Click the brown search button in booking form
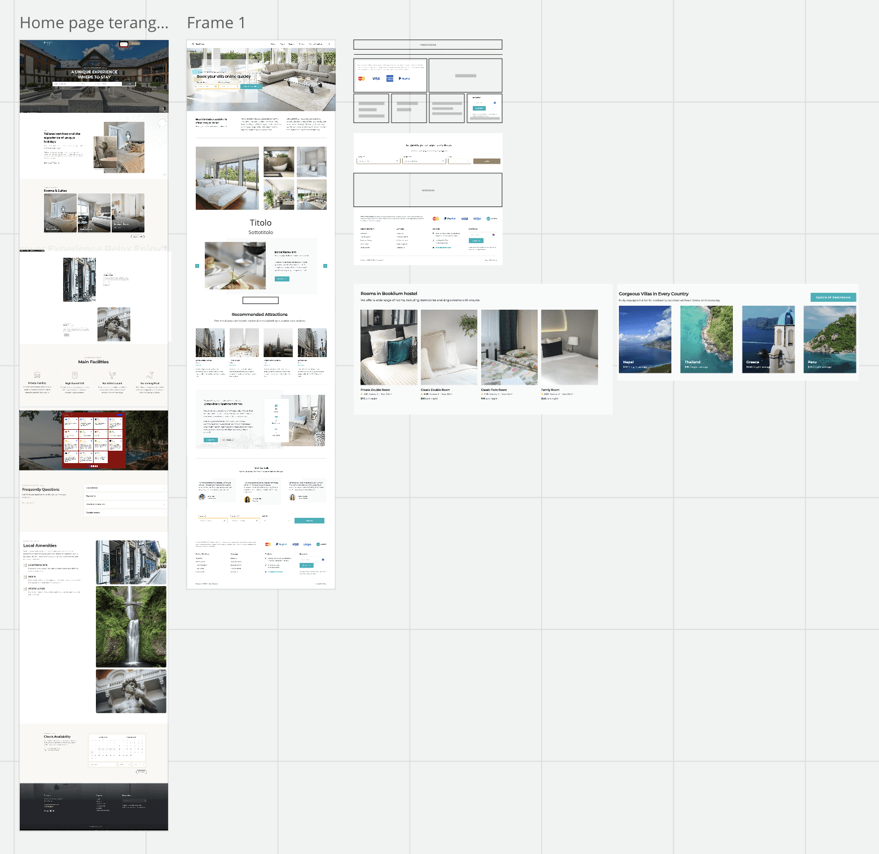The height and width of the screenshot is (854, 879). coord(487,161)
